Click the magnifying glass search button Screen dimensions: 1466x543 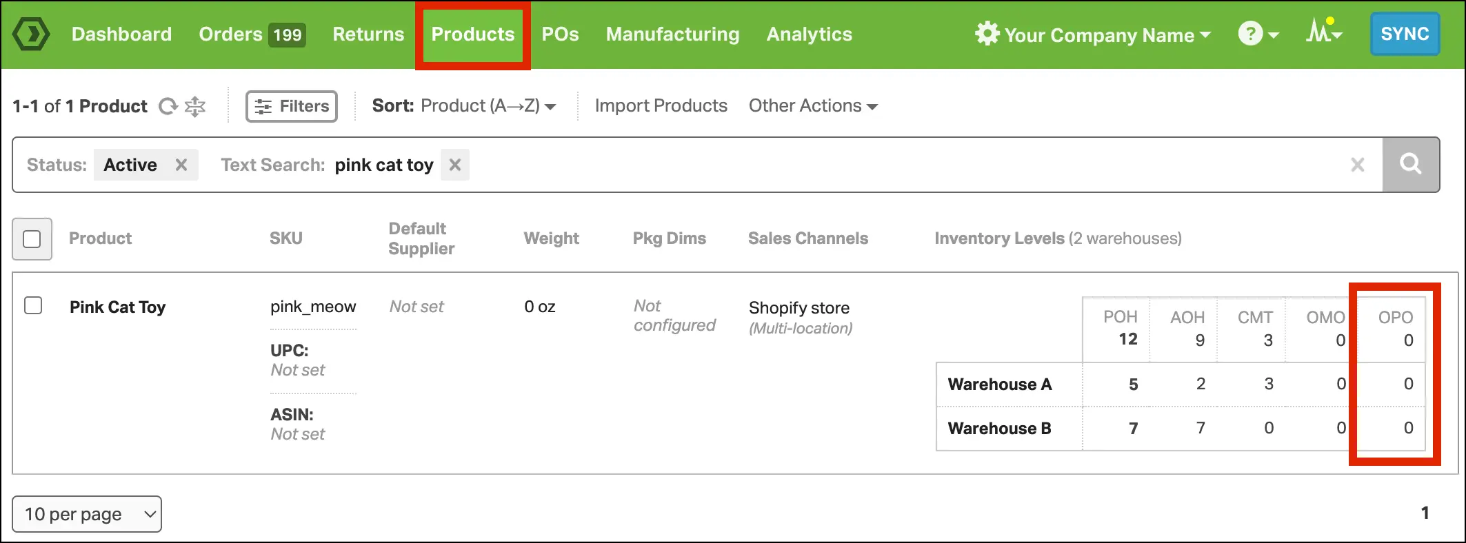pyautogui.click(x=1410, y=165)
